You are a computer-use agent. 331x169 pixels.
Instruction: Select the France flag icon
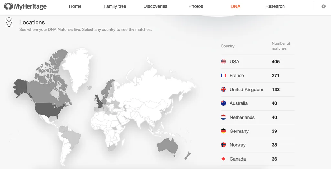coord(223,75)
